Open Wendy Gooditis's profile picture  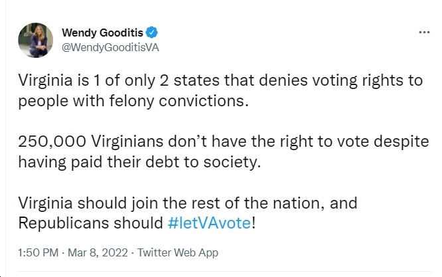tap(36, 40)
